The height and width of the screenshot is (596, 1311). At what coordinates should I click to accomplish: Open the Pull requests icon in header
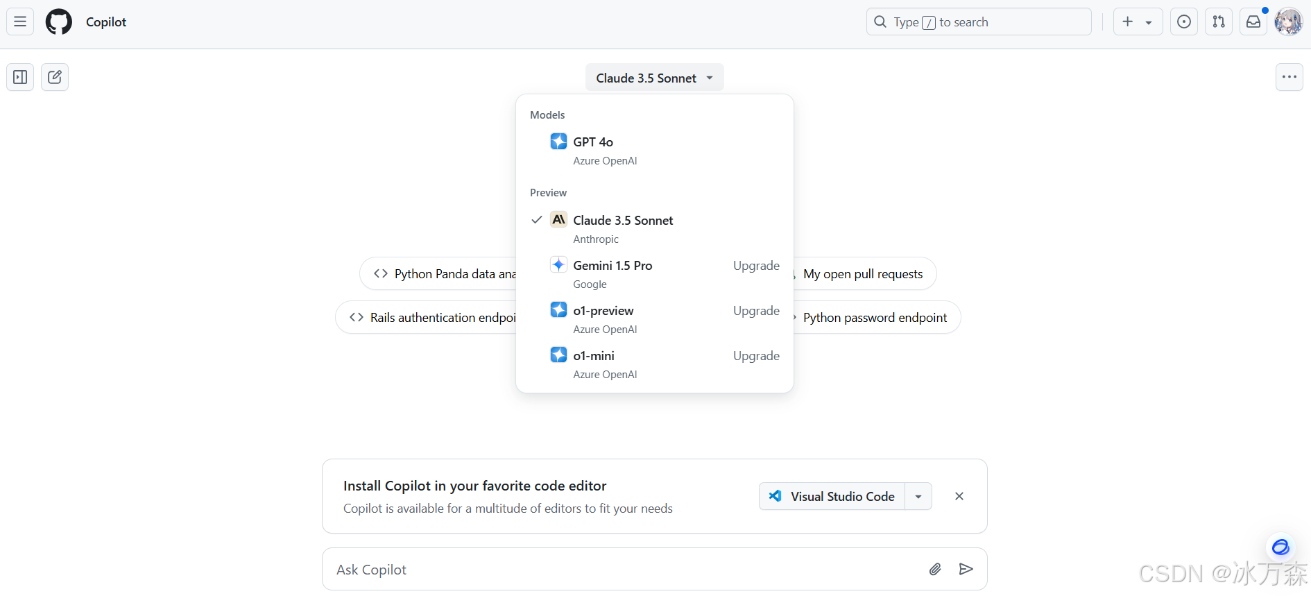point(1219,22)
